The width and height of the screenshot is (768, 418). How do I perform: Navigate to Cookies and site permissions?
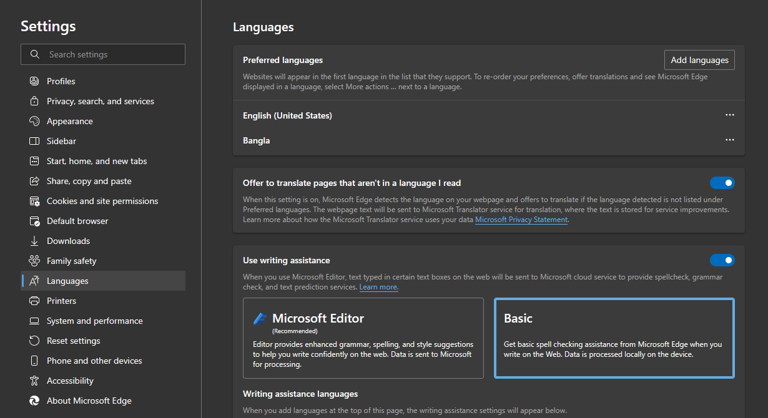103,201
